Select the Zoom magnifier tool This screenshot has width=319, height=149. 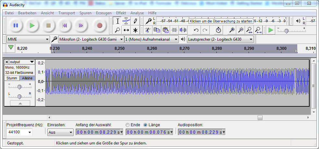coord(117,30)
